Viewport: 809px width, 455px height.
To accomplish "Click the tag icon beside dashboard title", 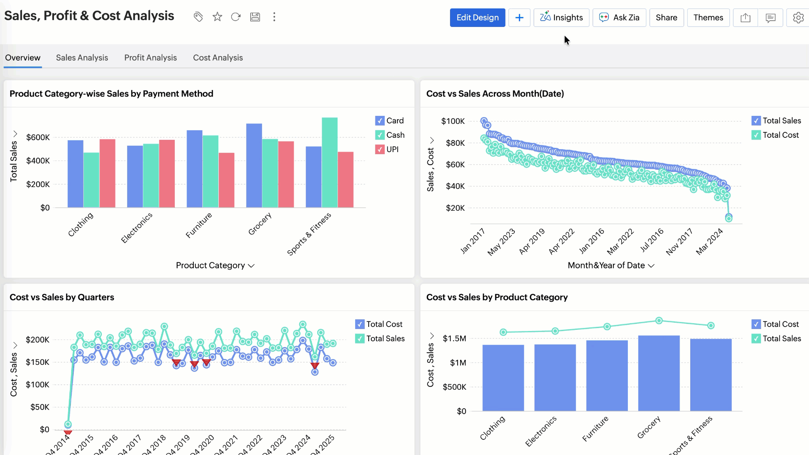I will [198, 17].
